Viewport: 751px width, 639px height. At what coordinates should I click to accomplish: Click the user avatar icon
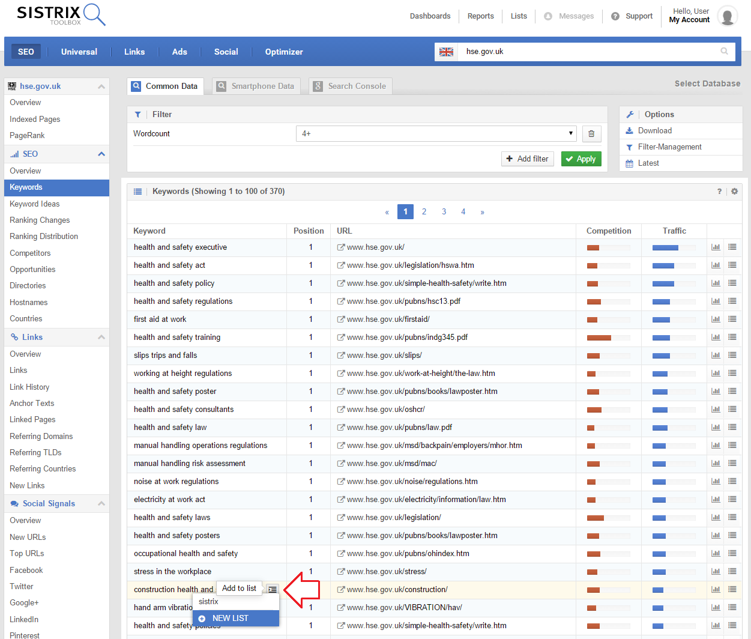(x=727, y=16)
